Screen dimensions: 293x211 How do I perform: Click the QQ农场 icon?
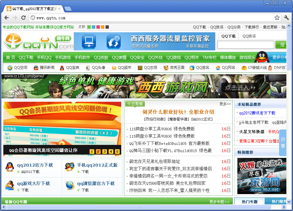(x=140, y=68)
